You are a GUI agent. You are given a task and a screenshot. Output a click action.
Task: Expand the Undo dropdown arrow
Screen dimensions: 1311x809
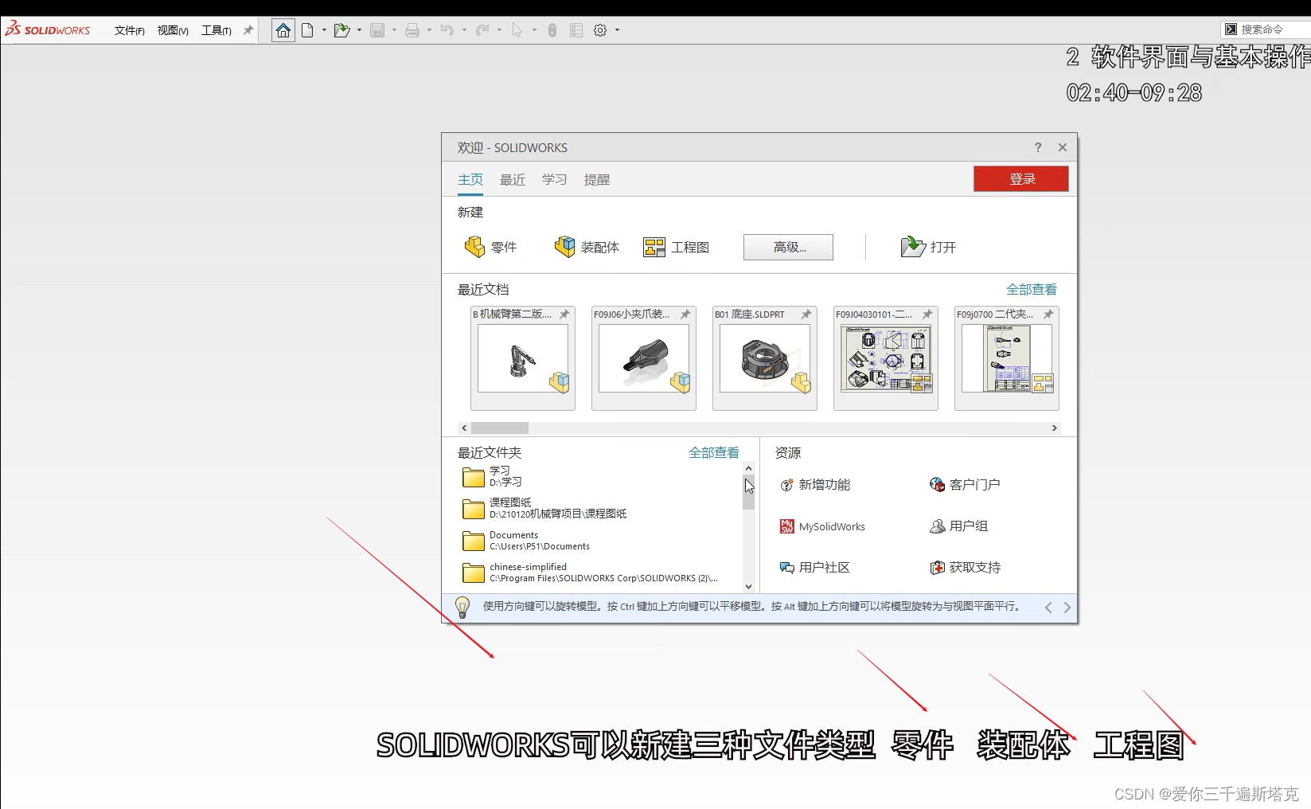[x=464, y=30]
